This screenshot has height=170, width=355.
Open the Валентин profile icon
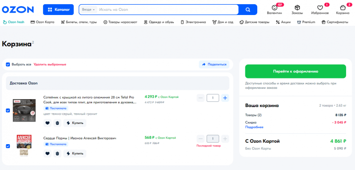[274, 10]
